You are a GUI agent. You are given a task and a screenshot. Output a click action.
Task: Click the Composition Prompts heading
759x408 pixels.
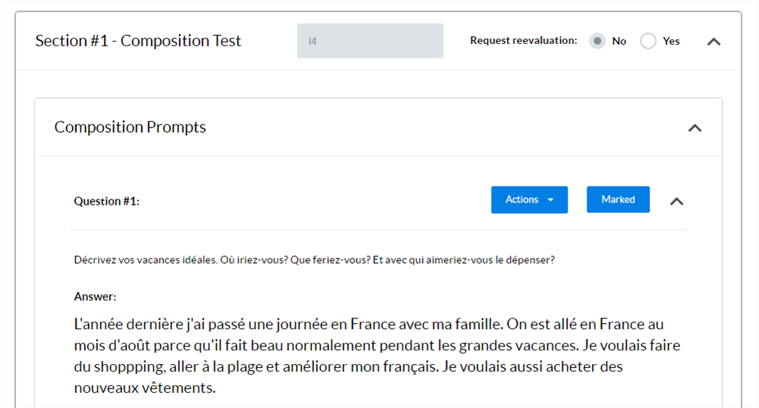130,127
